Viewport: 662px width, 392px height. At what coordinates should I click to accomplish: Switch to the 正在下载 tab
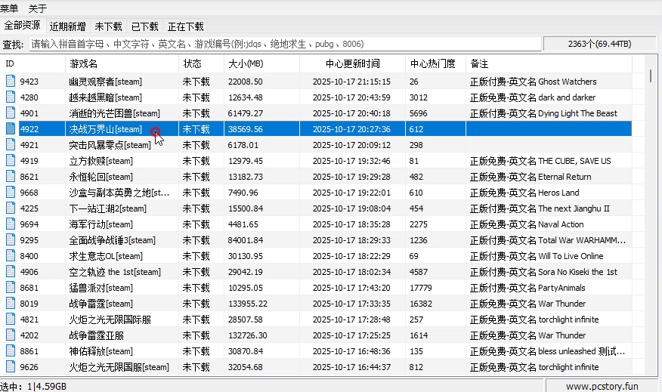click(x=186, y=26)
